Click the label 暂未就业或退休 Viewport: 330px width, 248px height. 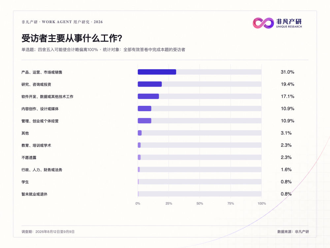click(34, 194)
